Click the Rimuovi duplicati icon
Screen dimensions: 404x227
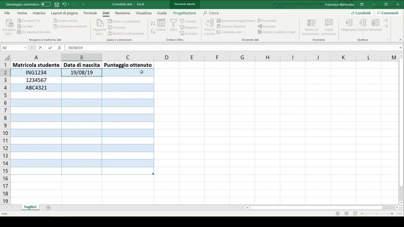(x=219, y=26)
